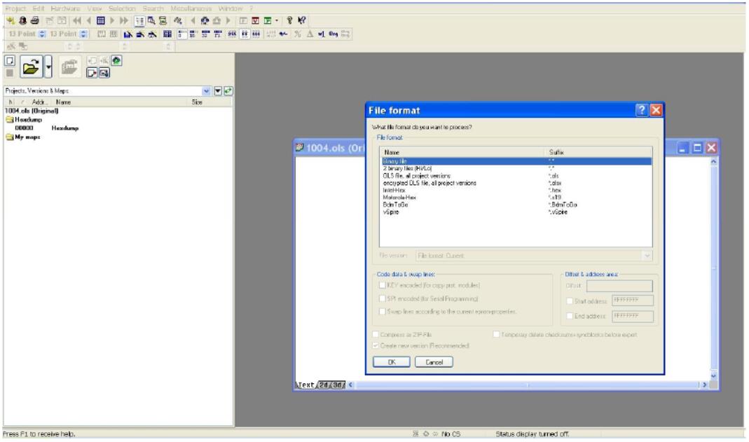Toggle the Start address checkbox
749x442 pixels.
(x=570, y=301)
